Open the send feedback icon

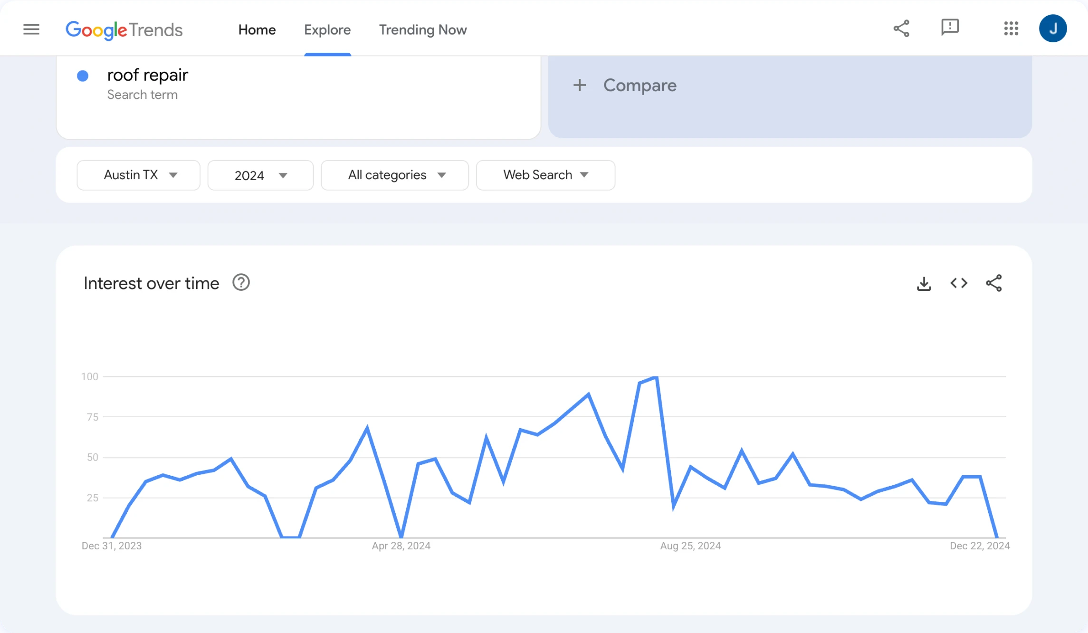pyautogui.click(x=950, y=28)
